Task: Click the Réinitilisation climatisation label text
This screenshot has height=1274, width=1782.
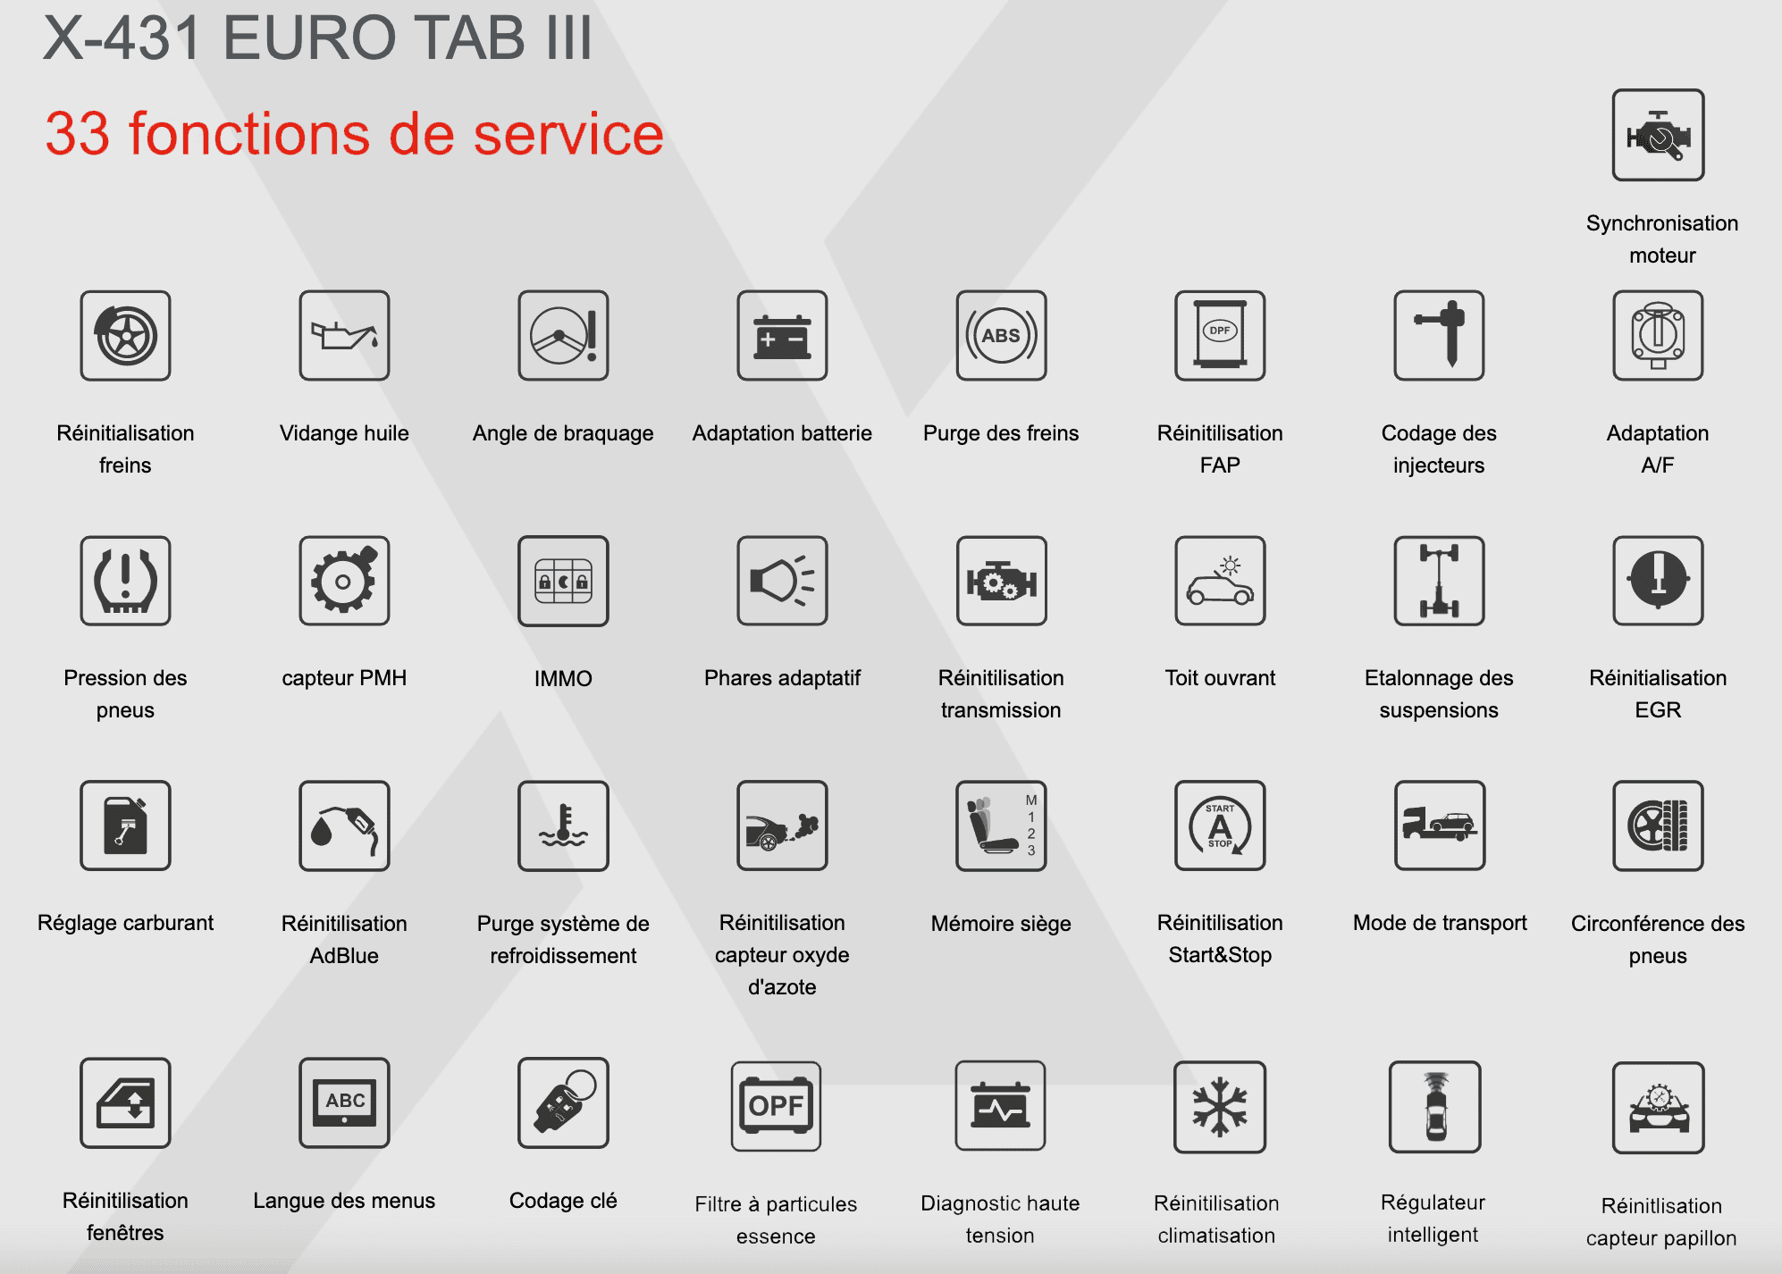Action: 1216,1219
